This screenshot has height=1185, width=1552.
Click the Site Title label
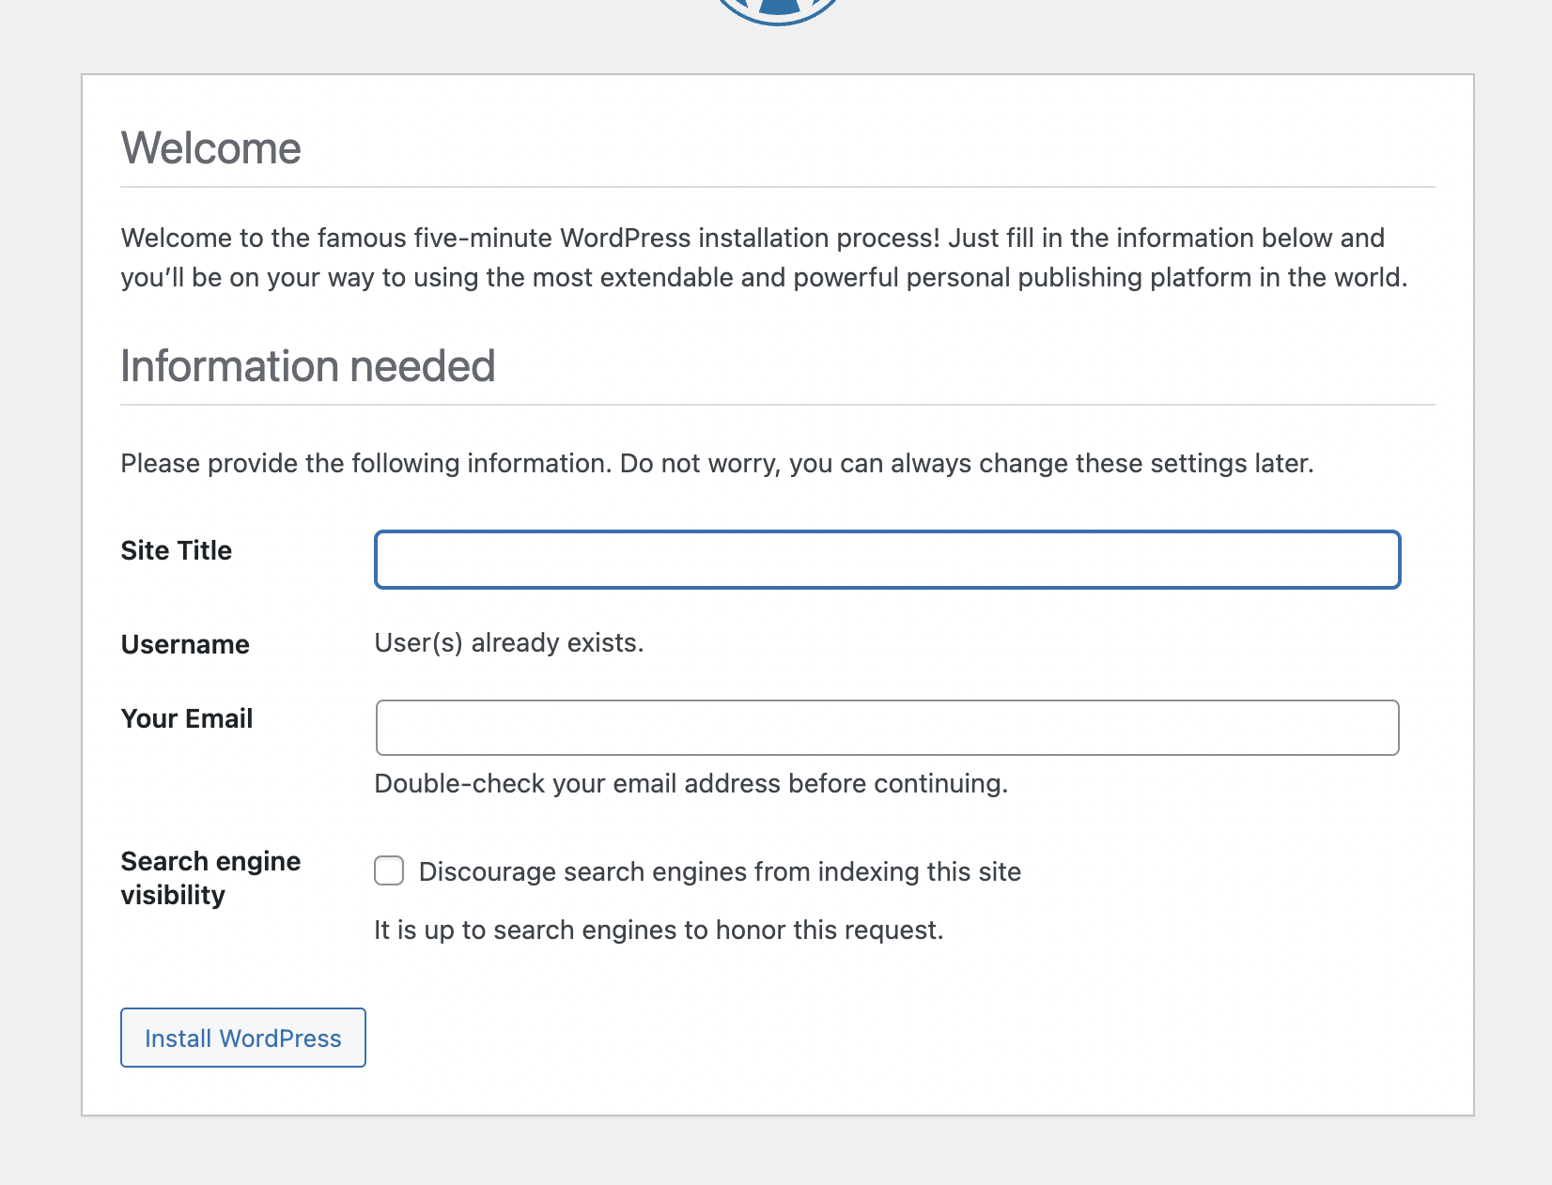pos(177,550)
